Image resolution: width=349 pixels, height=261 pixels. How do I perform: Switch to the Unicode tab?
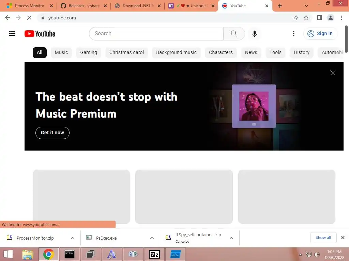pyautogui.click(x=191, y=6)
